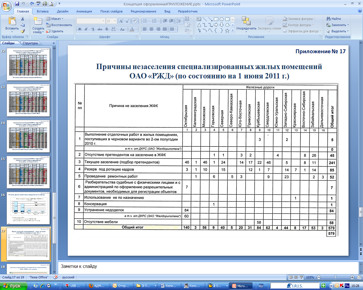The height and width of the screenshot is (290, 363).
Task: Open the Заливка фигуры dropdown
Action: [x=299, y=19]
